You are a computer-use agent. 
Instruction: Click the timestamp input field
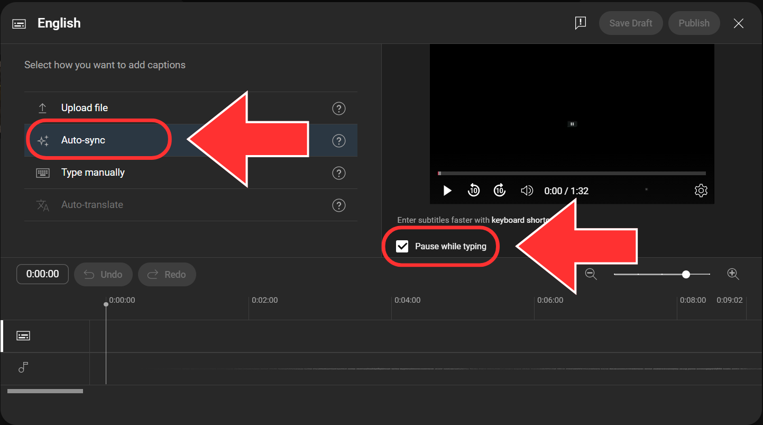pyautogui.click(x=42, y=274)
